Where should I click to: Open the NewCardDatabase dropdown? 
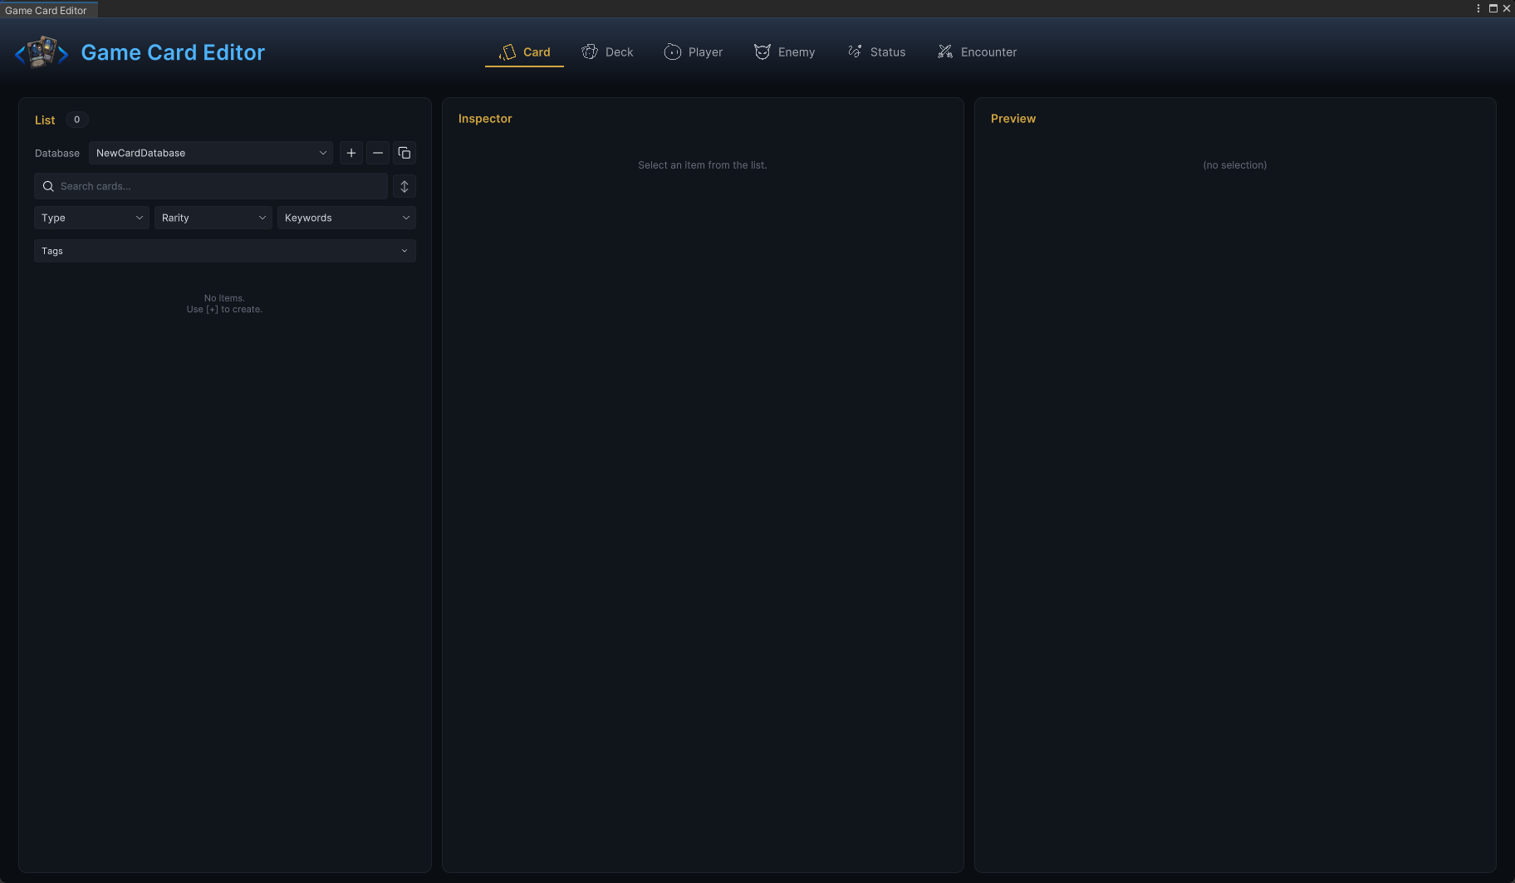pyautogui.click(x=211, y=153)
